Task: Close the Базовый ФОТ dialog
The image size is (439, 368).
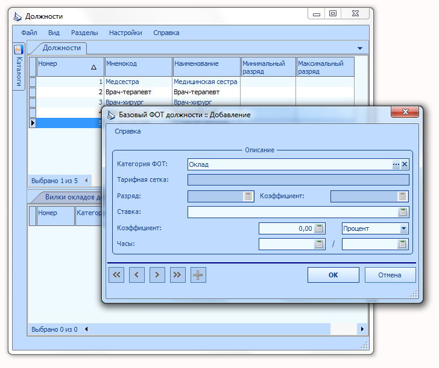Action: click(405, 112)
